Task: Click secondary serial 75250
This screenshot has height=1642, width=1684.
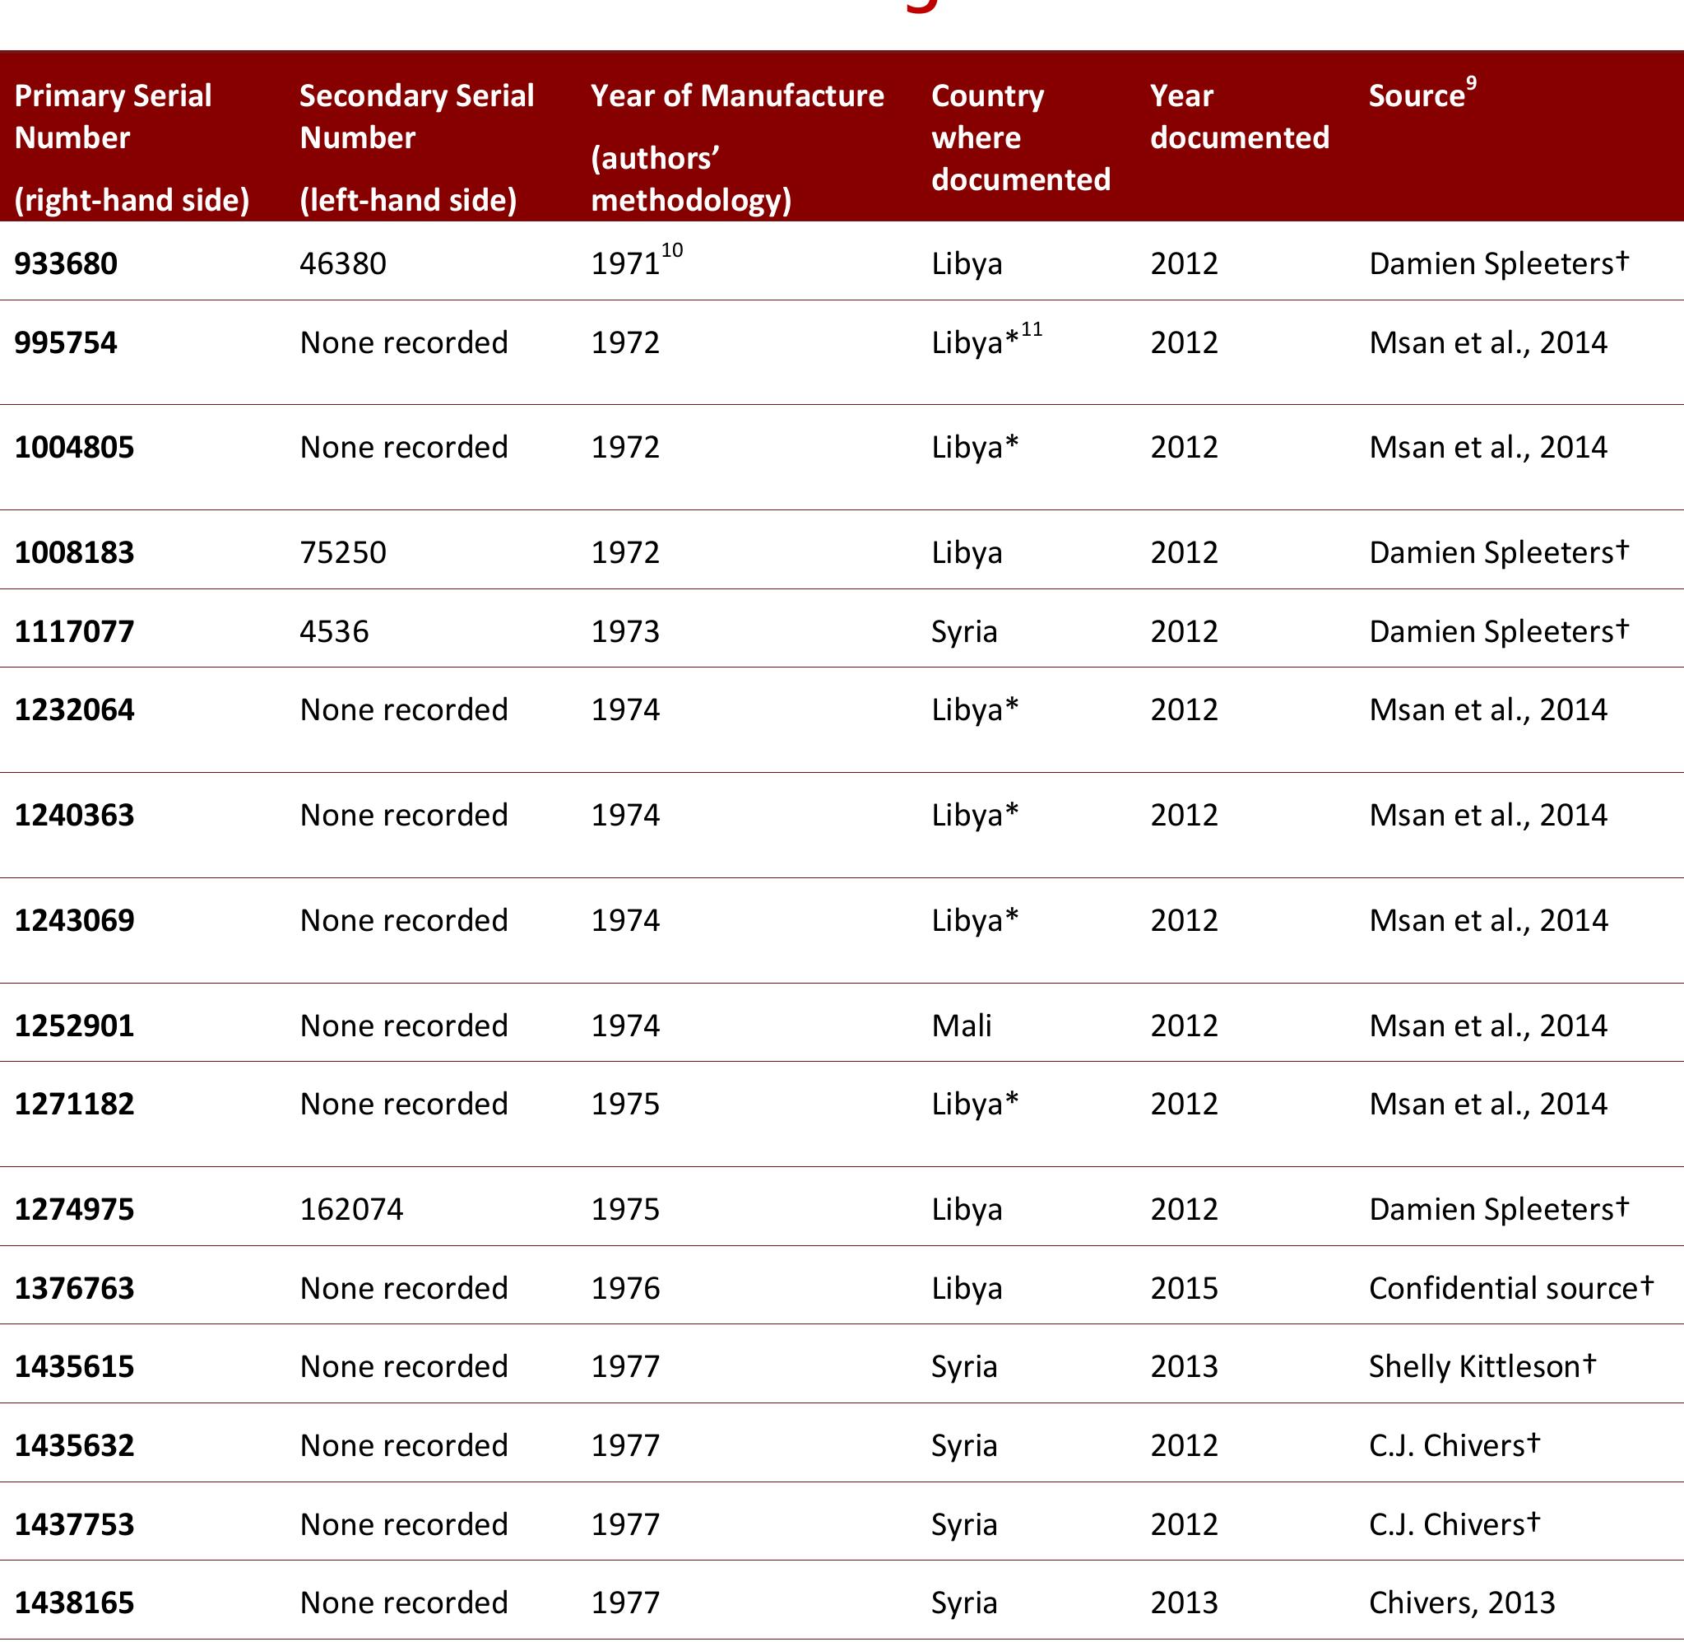Action: pyautogui.click(x=342, y=553)
